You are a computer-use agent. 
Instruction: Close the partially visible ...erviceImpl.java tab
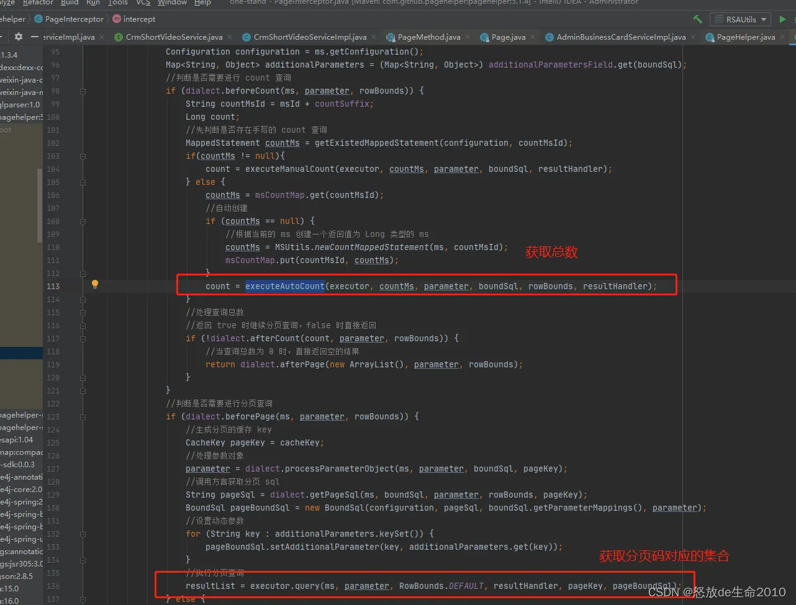click(102, 37)
